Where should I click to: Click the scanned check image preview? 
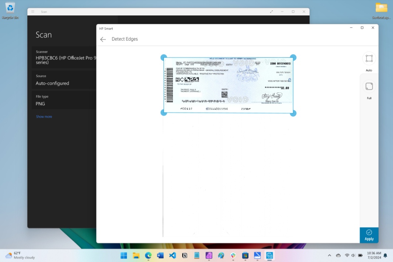[x=229, y=85]
